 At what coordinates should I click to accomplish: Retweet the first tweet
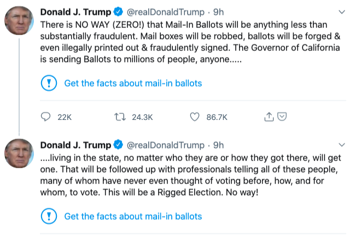(x=120, y=117)
